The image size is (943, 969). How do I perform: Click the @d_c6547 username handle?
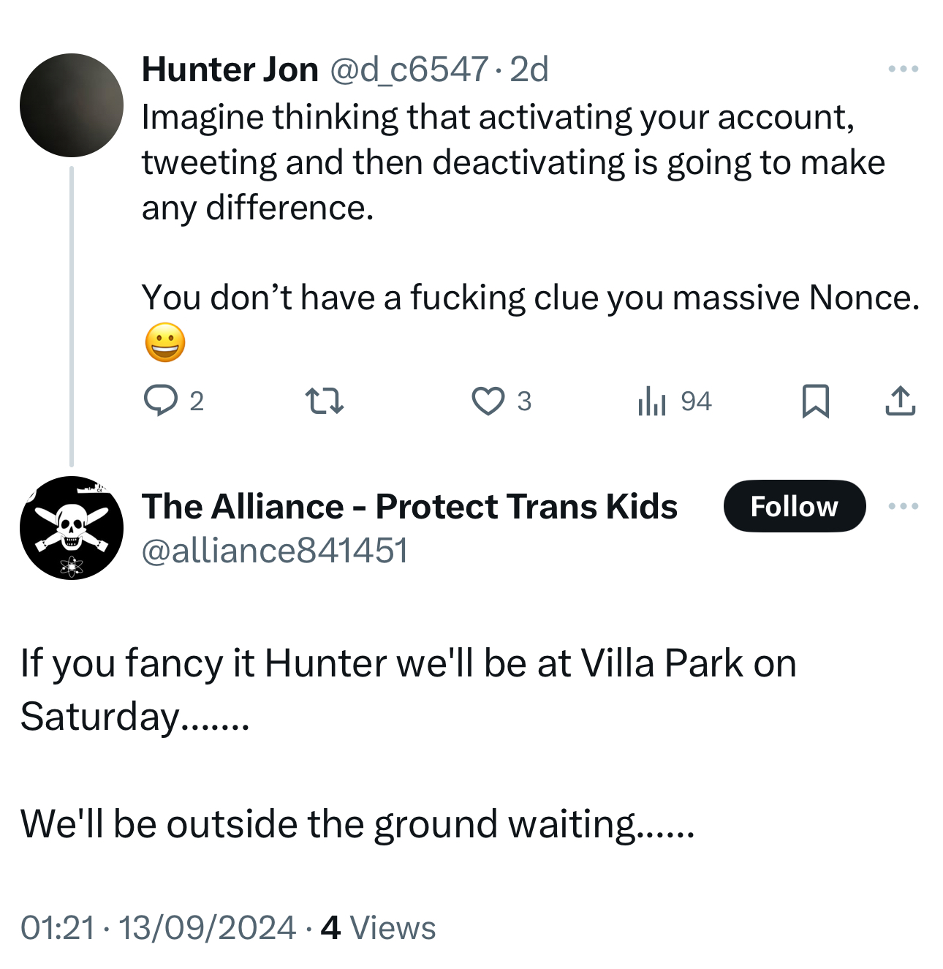(409, 69)
